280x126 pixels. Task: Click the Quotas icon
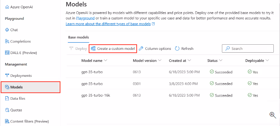[7, 110]
